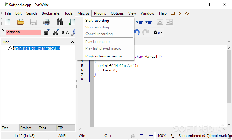Click the Win line-ends status field
This screenshot has height=140, width=232.
(82, 136)
